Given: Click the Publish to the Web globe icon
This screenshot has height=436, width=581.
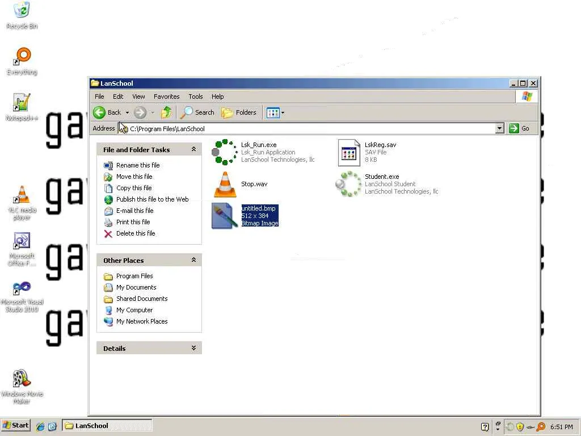Looking at the screenshot, I should click(x=108, y=200).
